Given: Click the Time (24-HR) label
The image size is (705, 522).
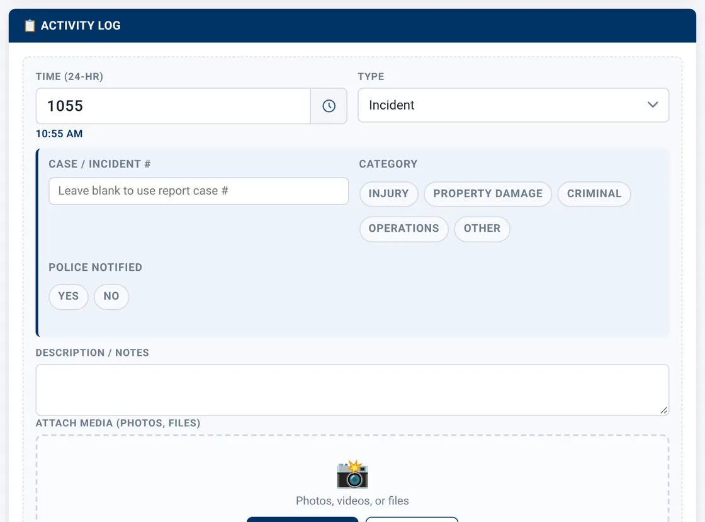Looking at the screenshot, I should 69,77.
